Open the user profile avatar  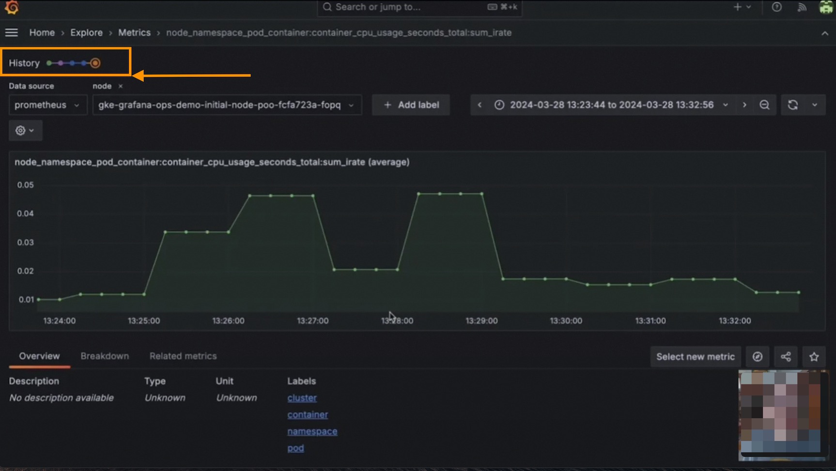[x=826, y=7]
